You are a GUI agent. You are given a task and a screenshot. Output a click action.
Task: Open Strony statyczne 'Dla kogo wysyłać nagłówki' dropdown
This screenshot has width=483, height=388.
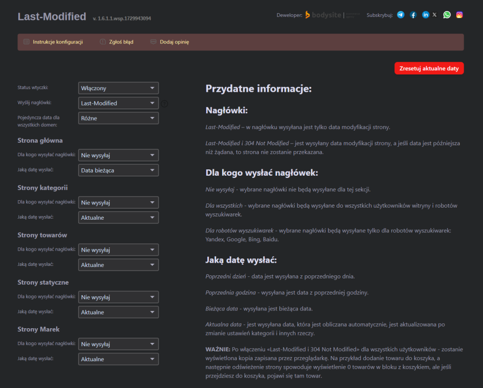coord(118,297)
